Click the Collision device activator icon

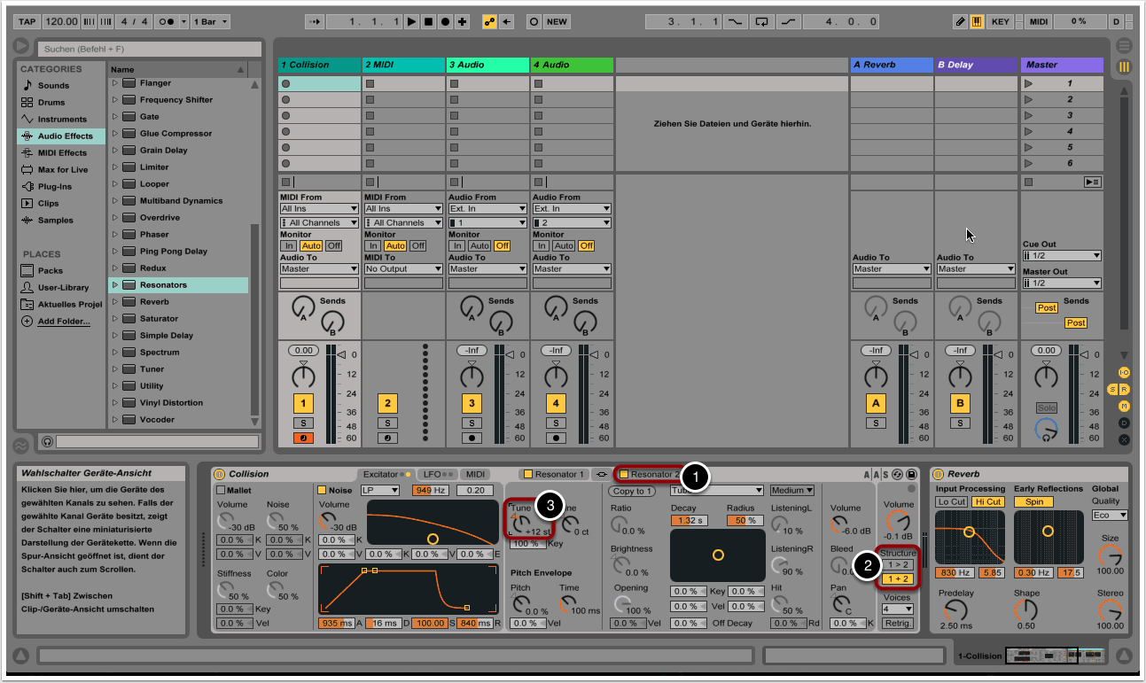click(219, 474)
